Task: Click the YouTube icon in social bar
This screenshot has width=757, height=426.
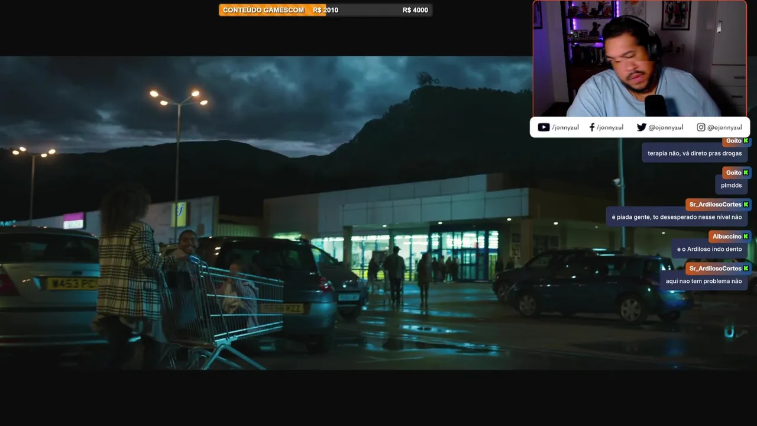Action: pos(544,127)
